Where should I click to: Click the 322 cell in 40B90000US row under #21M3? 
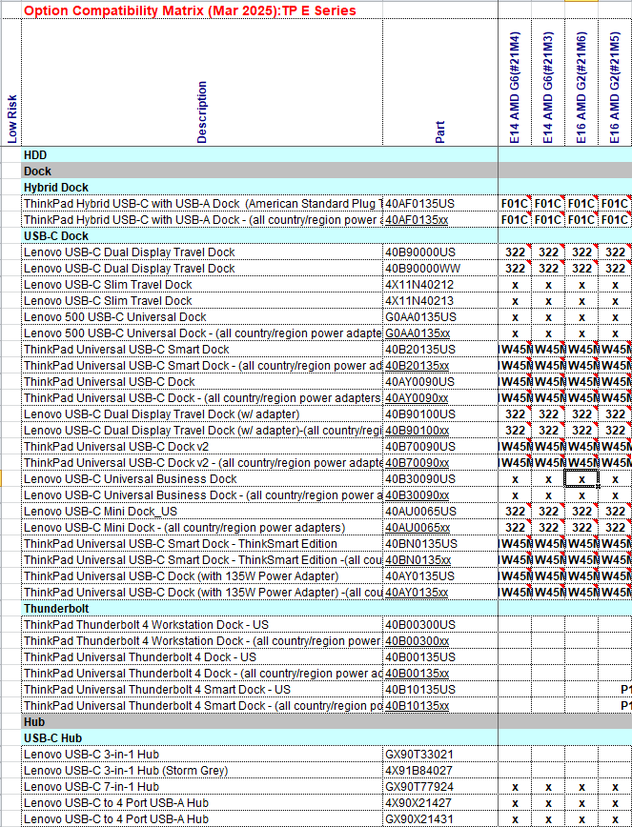click(548, 252)
